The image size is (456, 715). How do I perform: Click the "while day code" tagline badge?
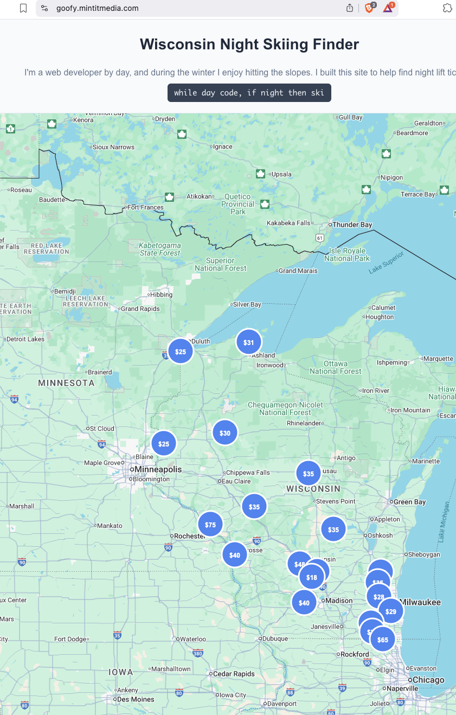coord(249,93)
